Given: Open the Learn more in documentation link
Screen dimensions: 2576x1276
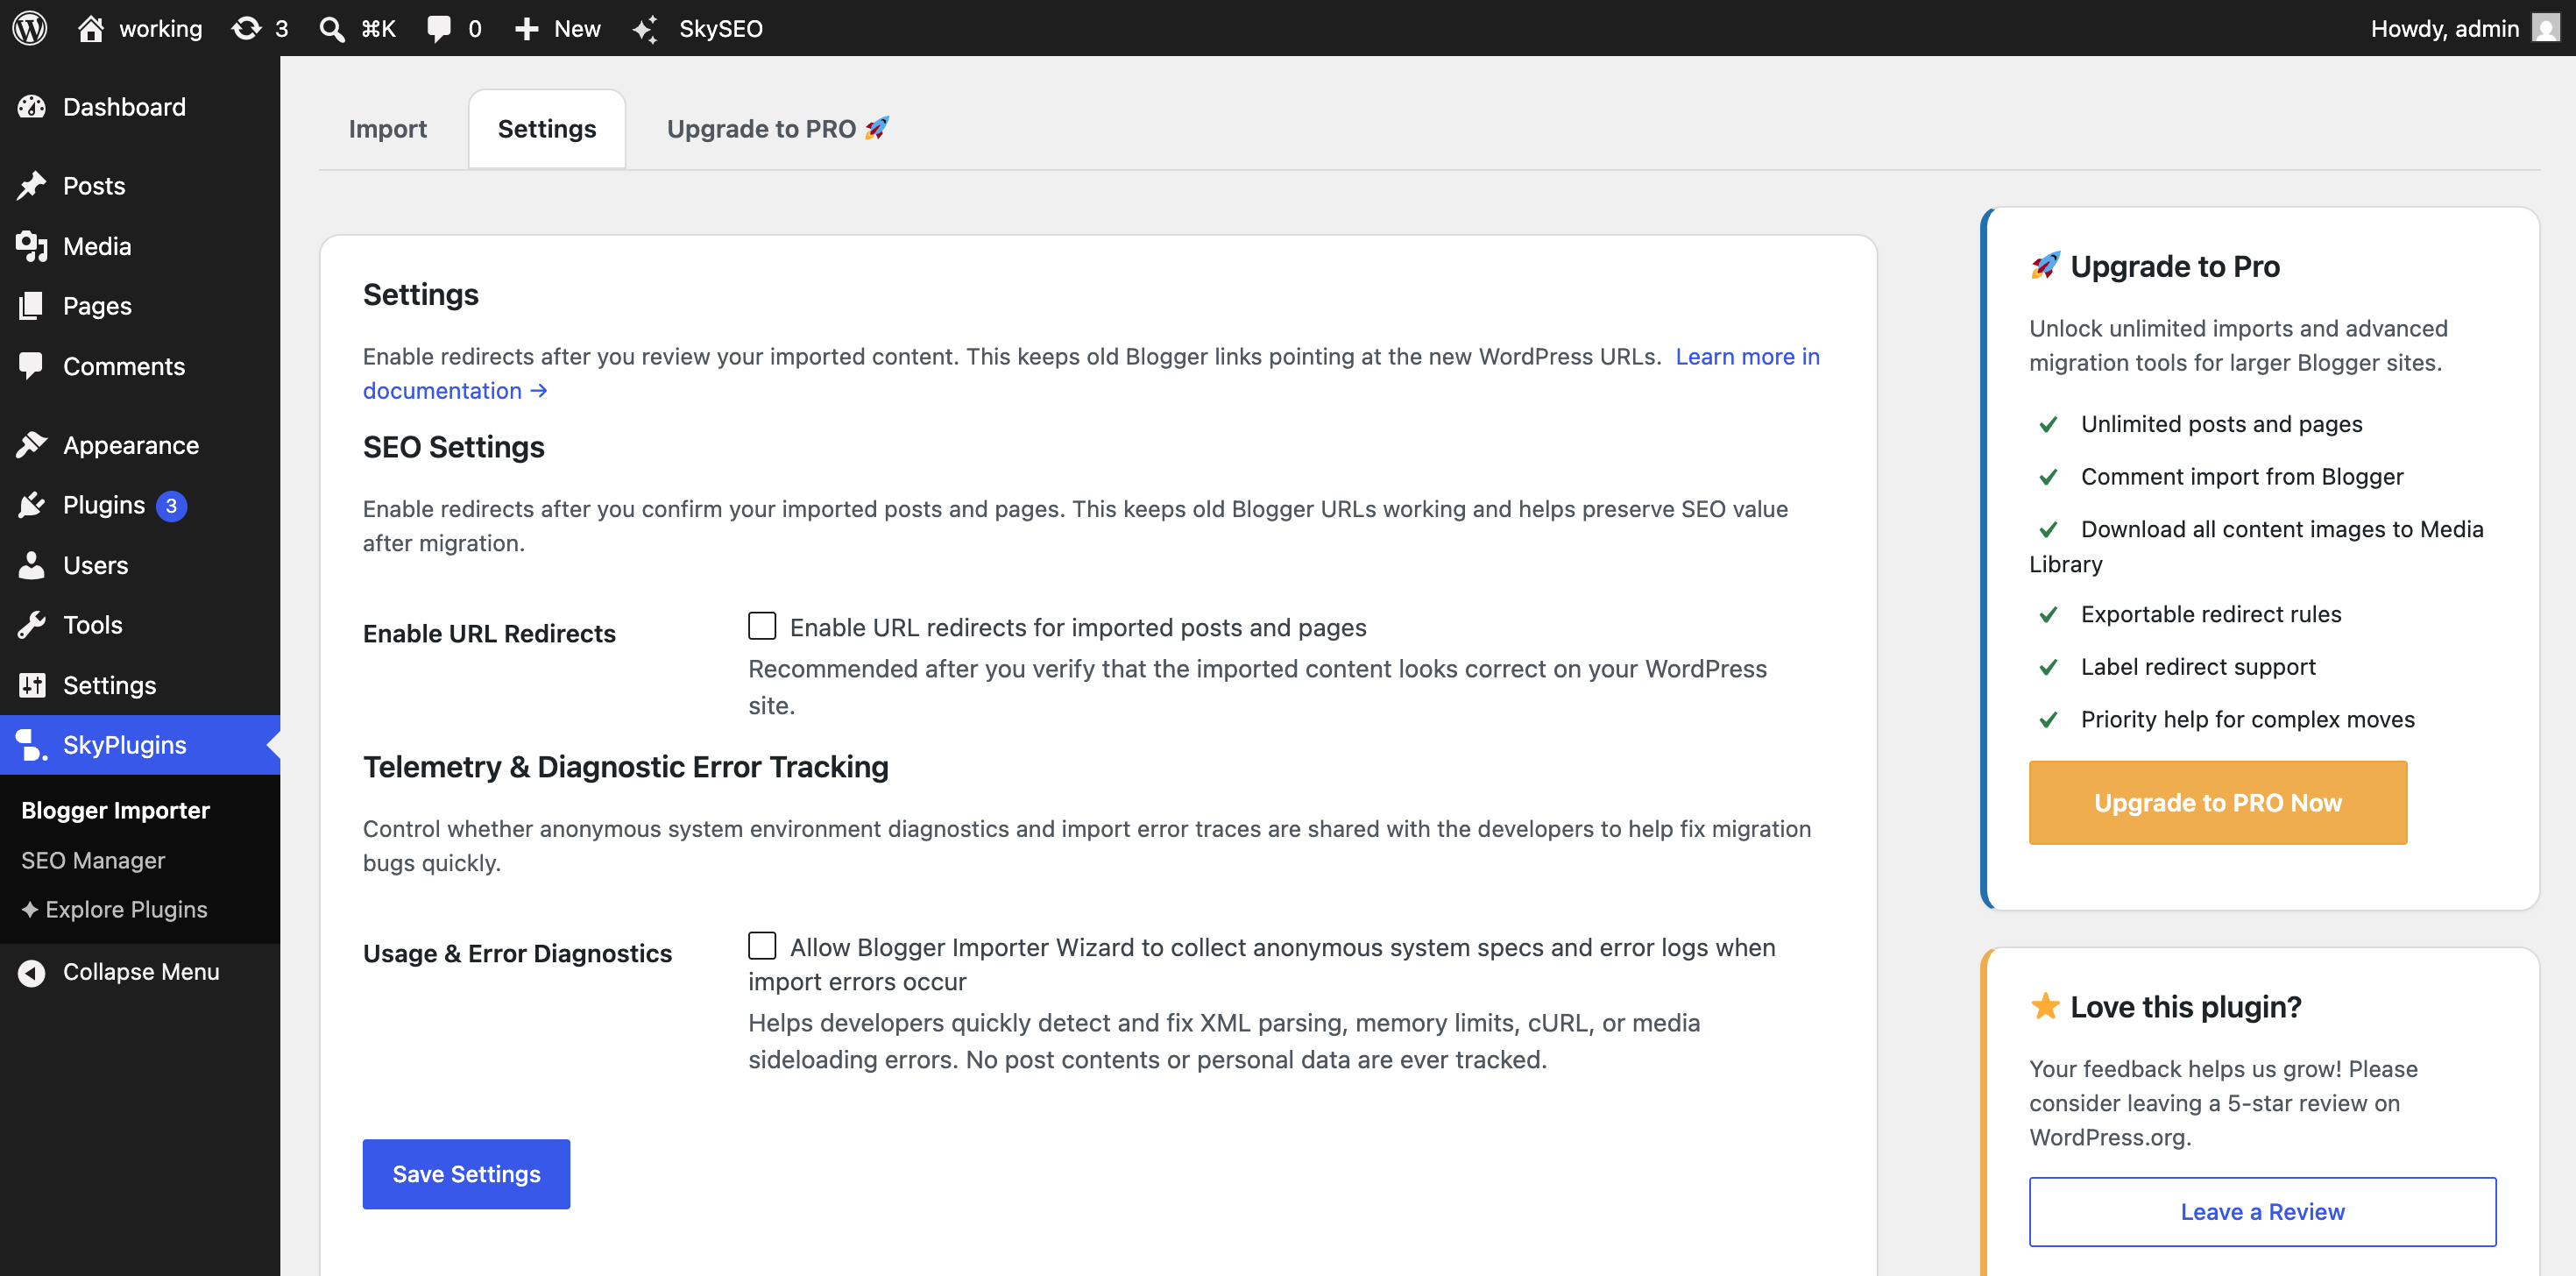Looking at the screenshot, I should (x=1748, y=356).
